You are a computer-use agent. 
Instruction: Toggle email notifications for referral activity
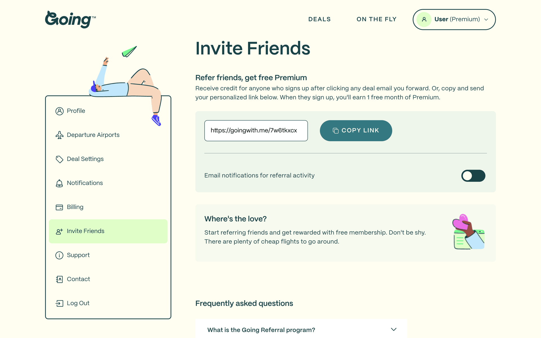point(473,176)
